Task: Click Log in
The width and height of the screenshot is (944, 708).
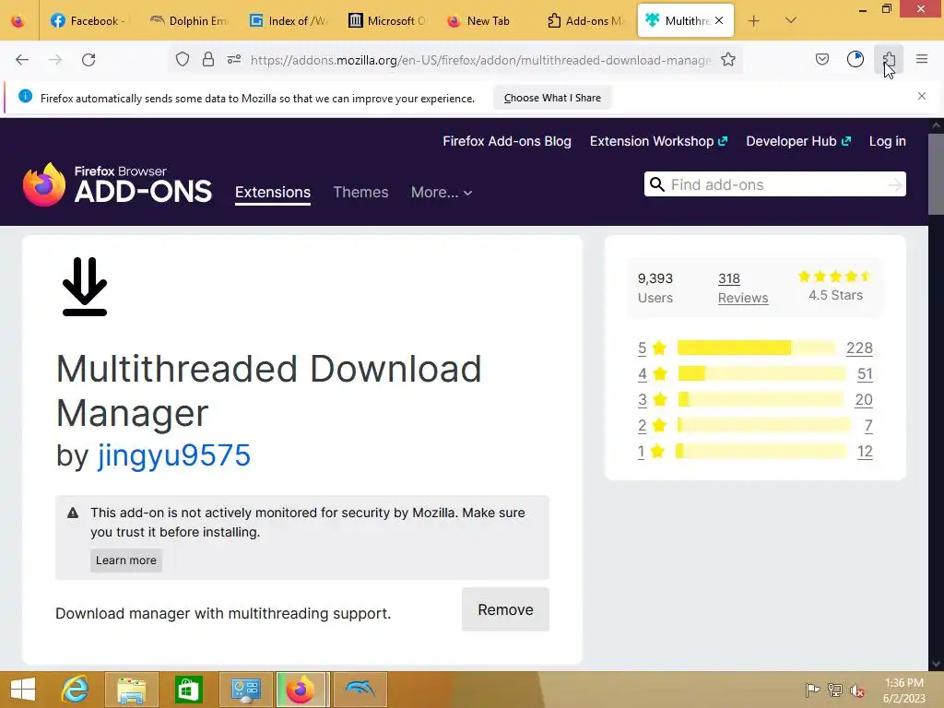Action: (887, 141)
